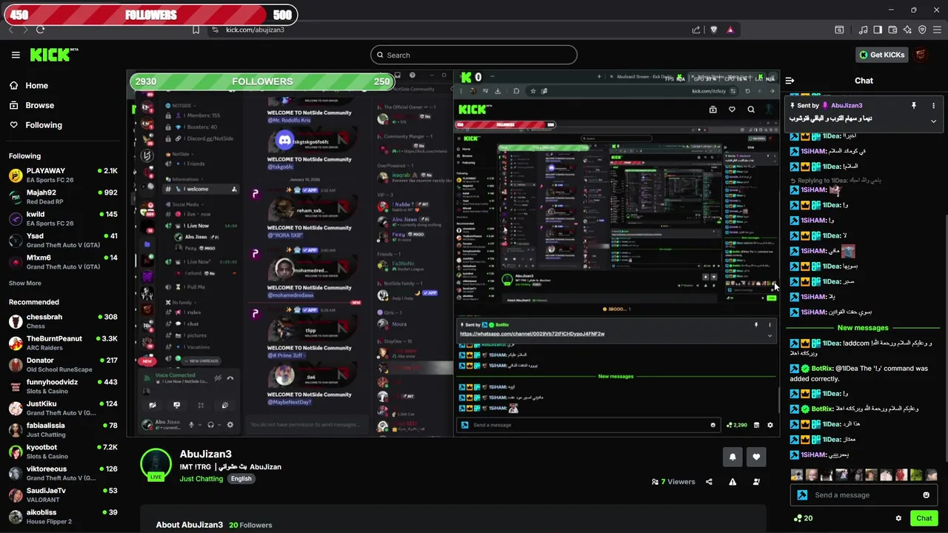Open M1xm6 channel in the sidebar
This screenshot has height=533, width=948.
pyautogui.click(x=63, y=262)
